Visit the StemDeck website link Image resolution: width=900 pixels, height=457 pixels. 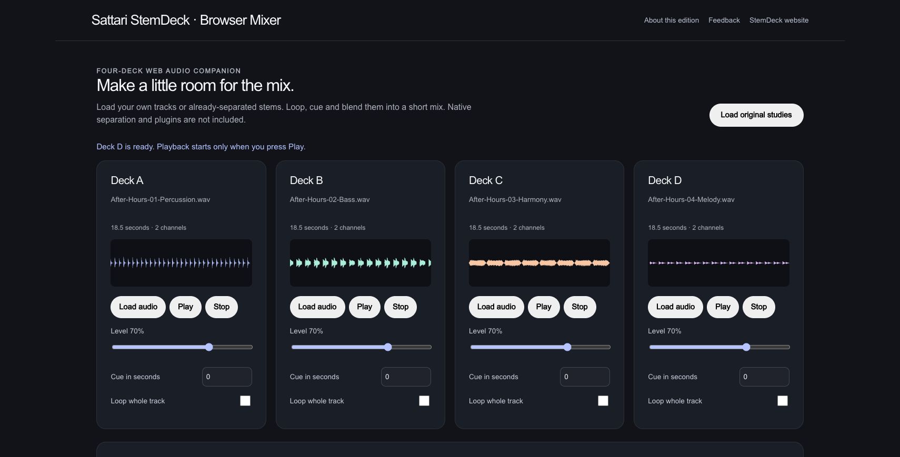[779, 20]
